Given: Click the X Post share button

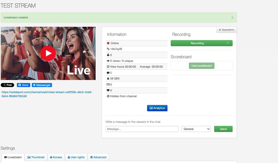Looking at the screenshot, I should click(7, 85).
